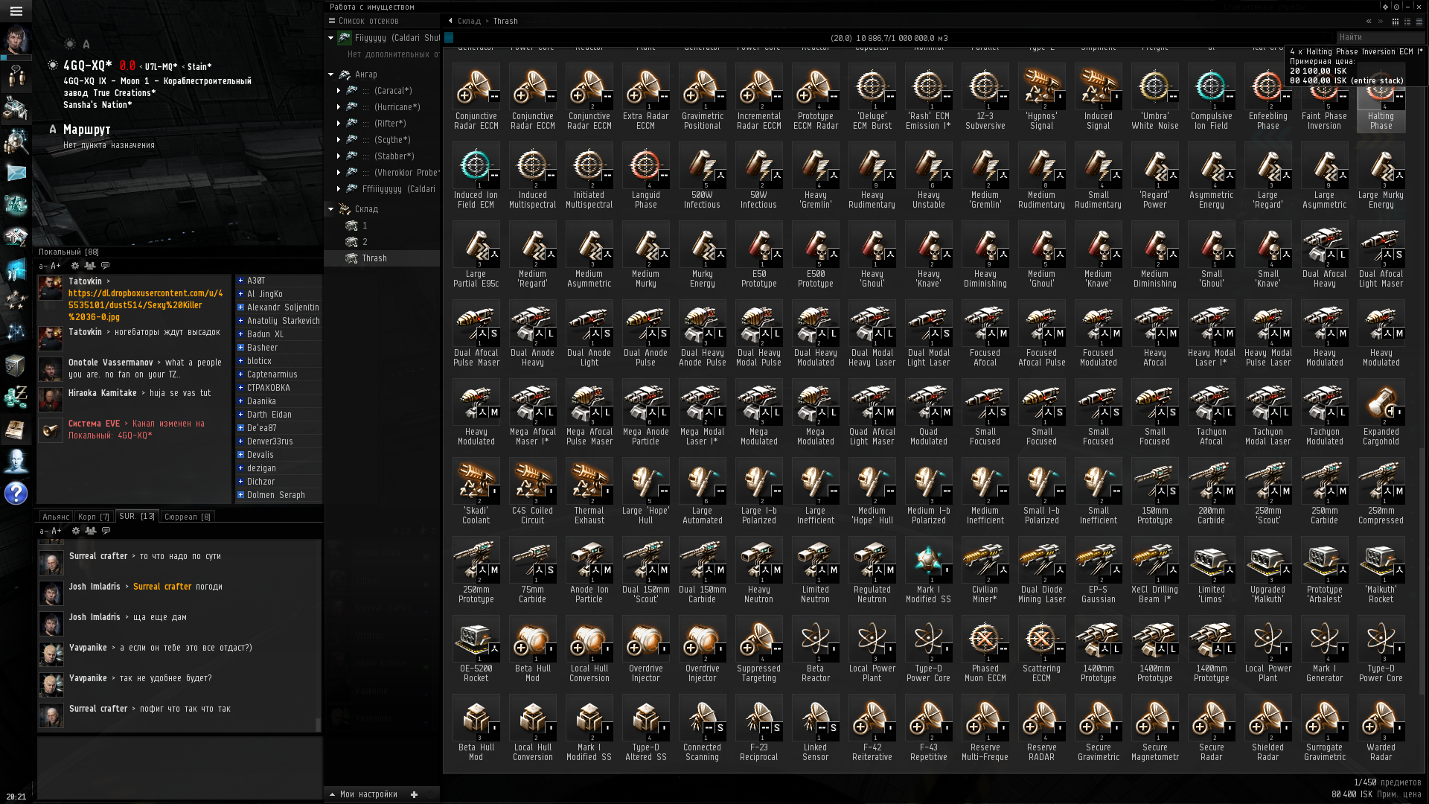
Task: Select the Compulsive Ion Field ECM item
Action: pyautogui.click(x=1211, y=97)
